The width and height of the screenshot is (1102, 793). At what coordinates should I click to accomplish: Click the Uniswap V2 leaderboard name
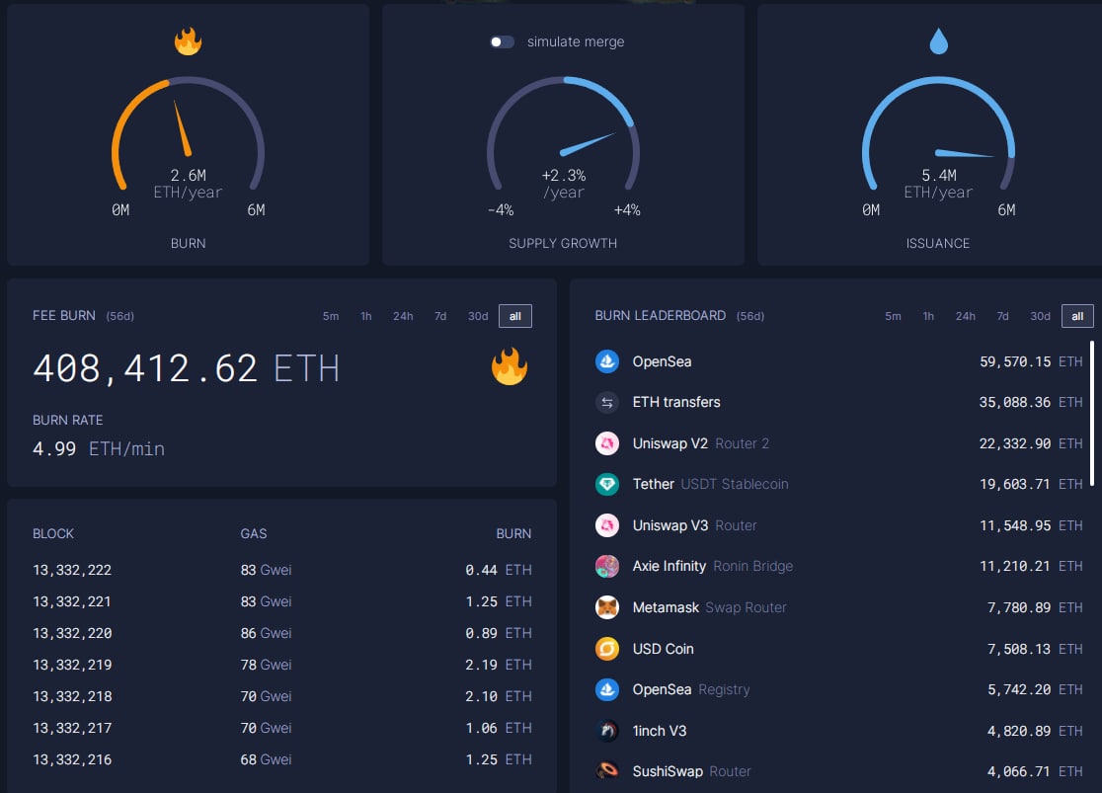[x=669, y=443]
